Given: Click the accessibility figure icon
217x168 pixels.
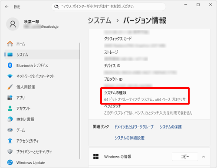Looking at the screenshot, I should point(10,141).
